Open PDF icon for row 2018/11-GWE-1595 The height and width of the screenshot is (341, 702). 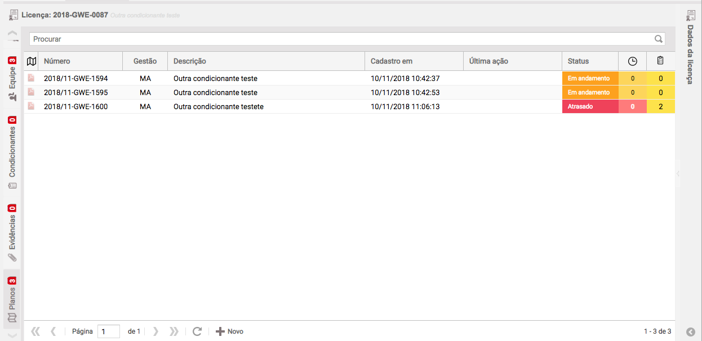[32, 92]
